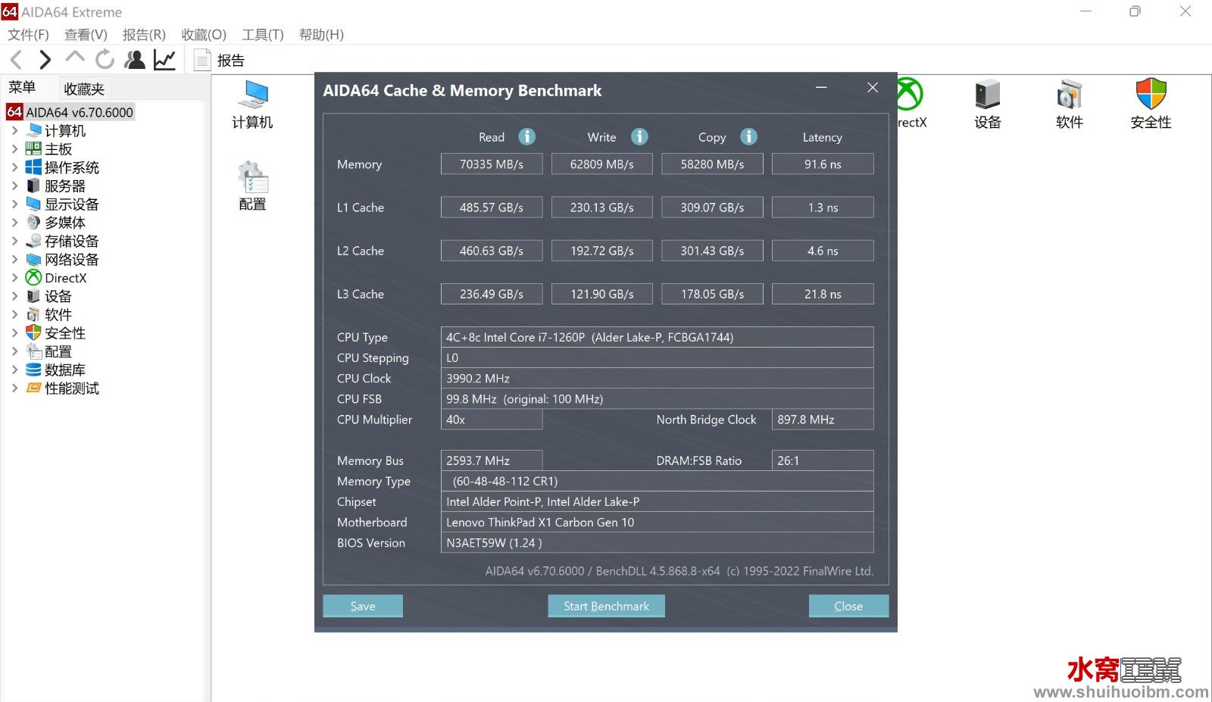Expand the 服务器 tree node
The width and height of the screenshot is (1212, 702).
click(14, 186)
